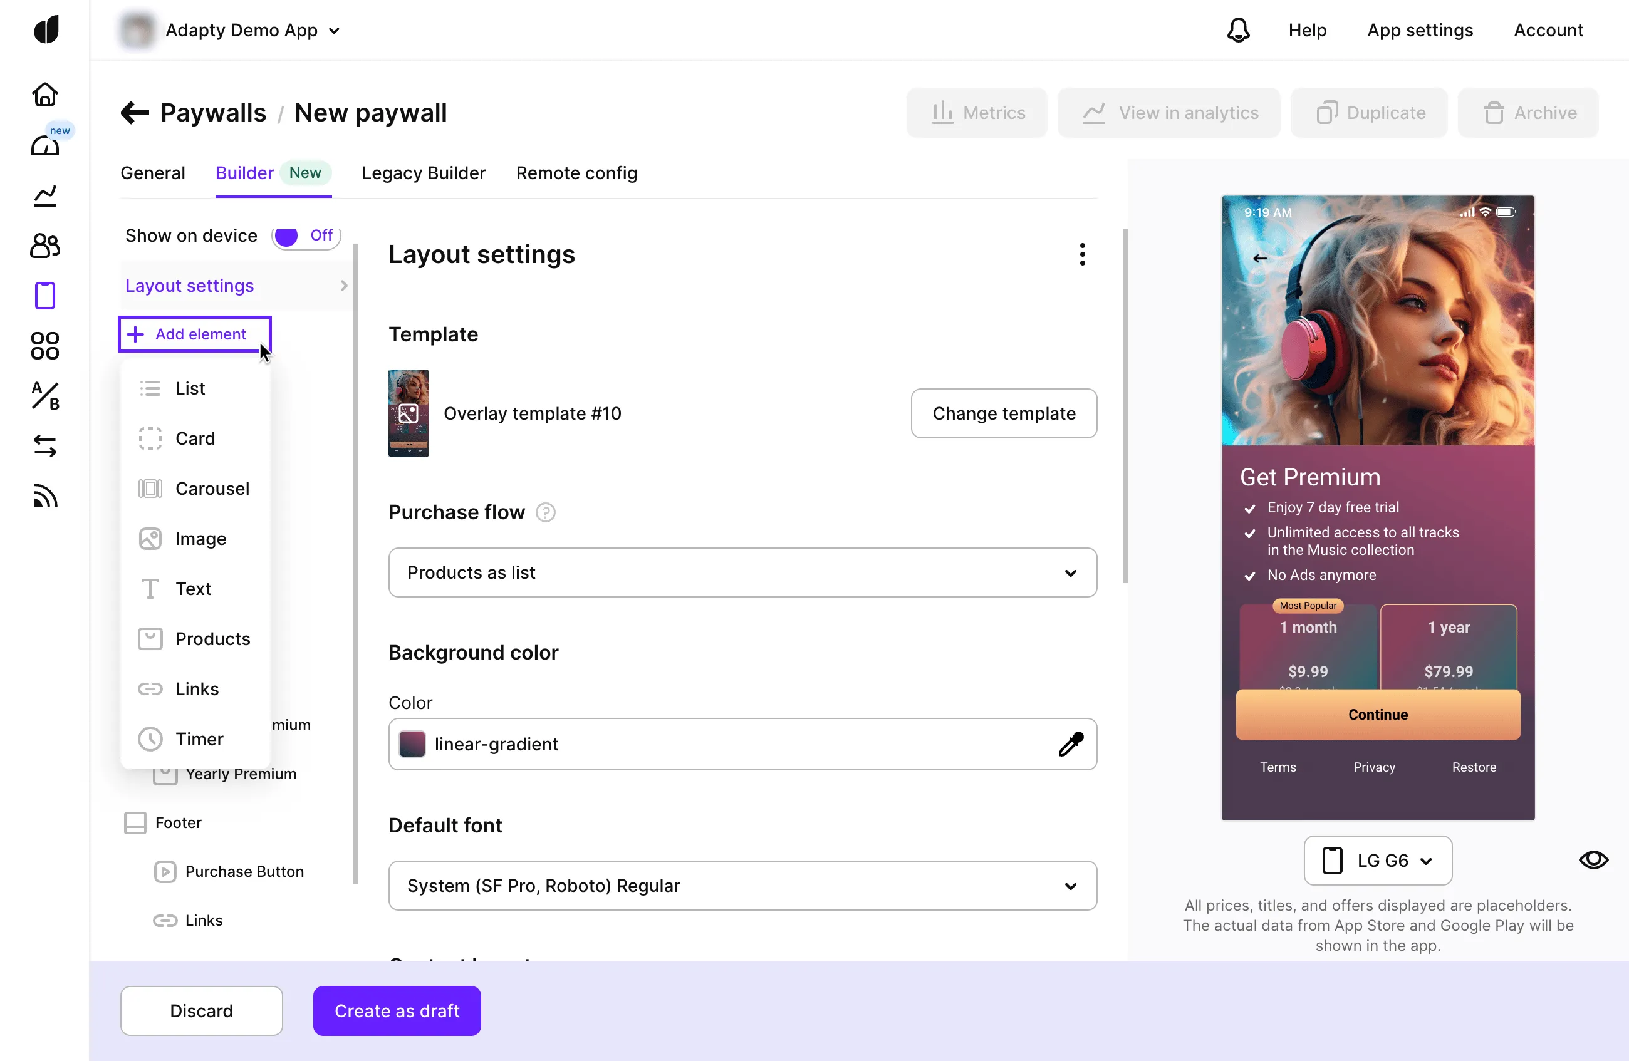The width and height of the screenshot is (1629, 1061).
Task: Open the users/profiles sidebar icon
Action: [x=45, y=246]
